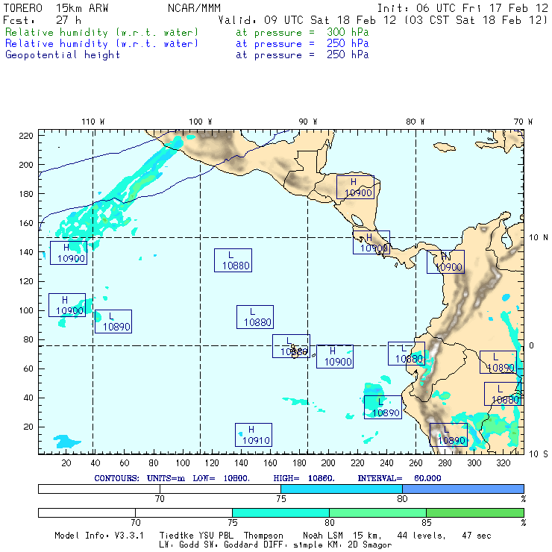Click the 'H 10900' box over Costa Rica
Screen dimensions: 552x552
(x=371, y=242)
